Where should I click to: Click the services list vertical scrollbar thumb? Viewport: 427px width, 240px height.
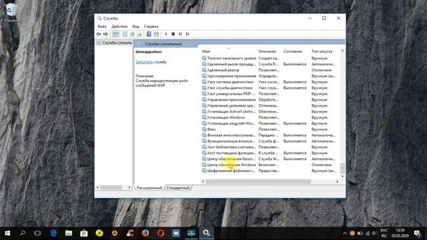point(342,168)
